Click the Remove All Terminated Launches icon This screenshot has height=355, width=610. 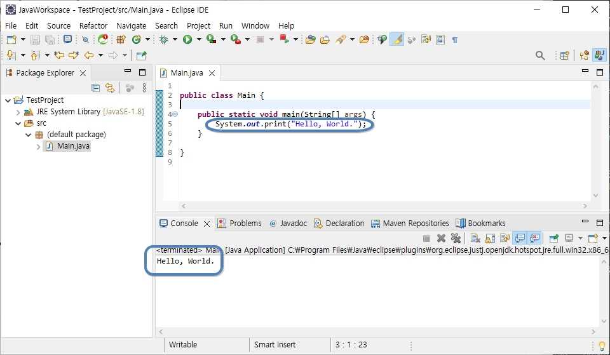coord(456,237)
